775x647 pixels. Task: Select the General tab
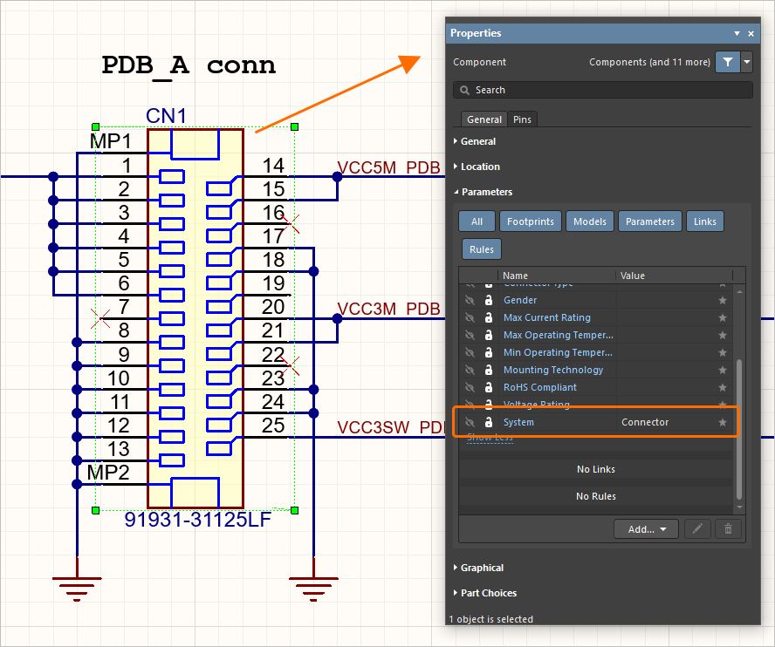point(484,119)
